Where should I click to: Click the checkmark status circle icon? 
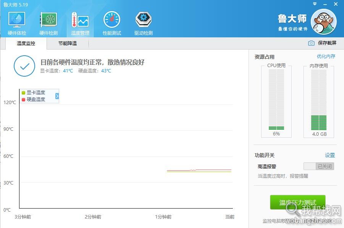point(24,66)
